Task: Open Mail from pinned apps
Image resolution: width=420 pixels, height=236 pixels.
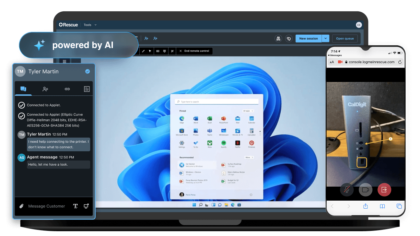Action: 237,119
